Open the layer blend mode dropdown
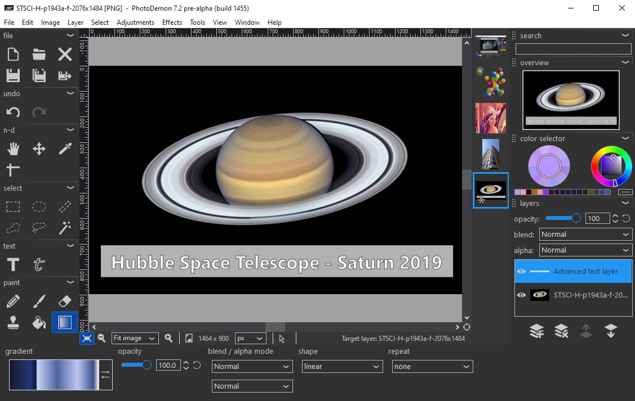635x401 pixels. pos(585,234)
